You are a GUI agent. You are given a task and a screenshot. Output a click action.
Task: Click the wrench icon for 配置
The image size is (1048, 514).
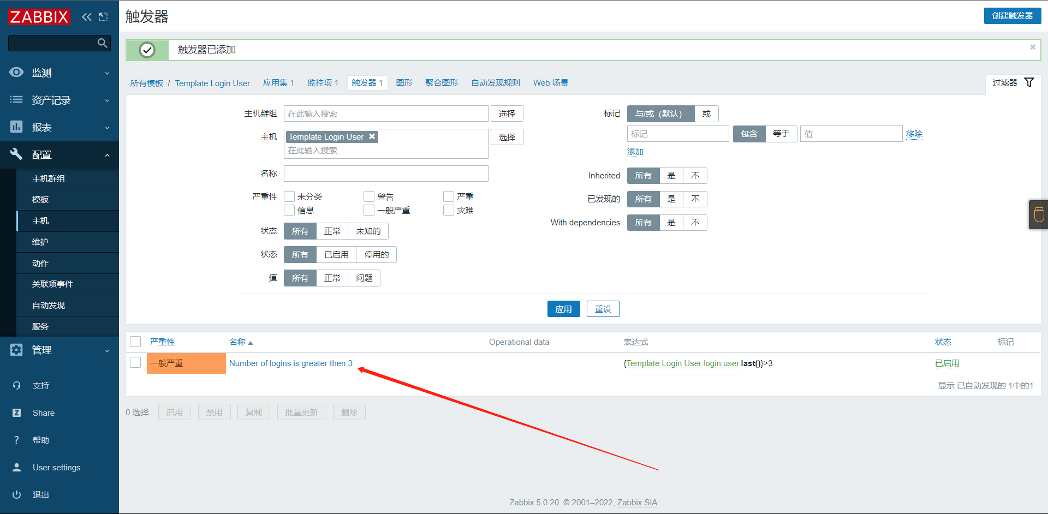(x=16, y=154)
